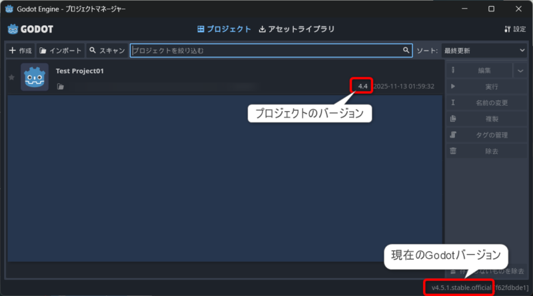Click the folder icon under Test Project01
The width and height of the screenshot is (533, 296).
pos(60,86)
